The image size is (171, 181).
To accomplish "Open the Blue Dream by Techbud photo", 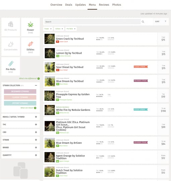I will [x=50, y=81].
